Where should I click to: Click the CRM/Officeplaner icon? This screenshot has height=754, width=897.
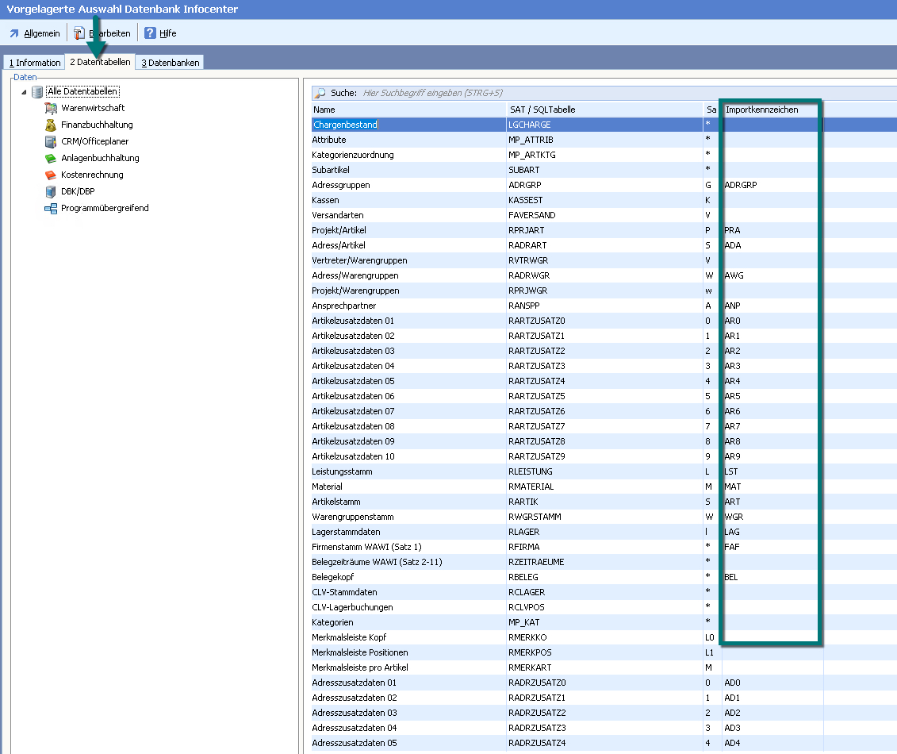(51, 141)
